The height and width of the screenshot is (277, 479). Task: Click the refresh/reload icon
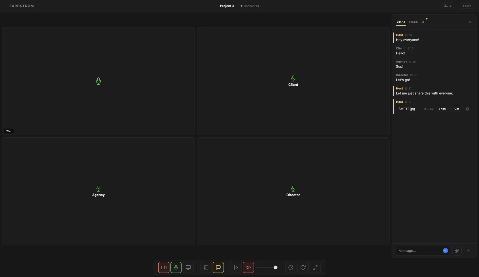click(x=303, y=267)
